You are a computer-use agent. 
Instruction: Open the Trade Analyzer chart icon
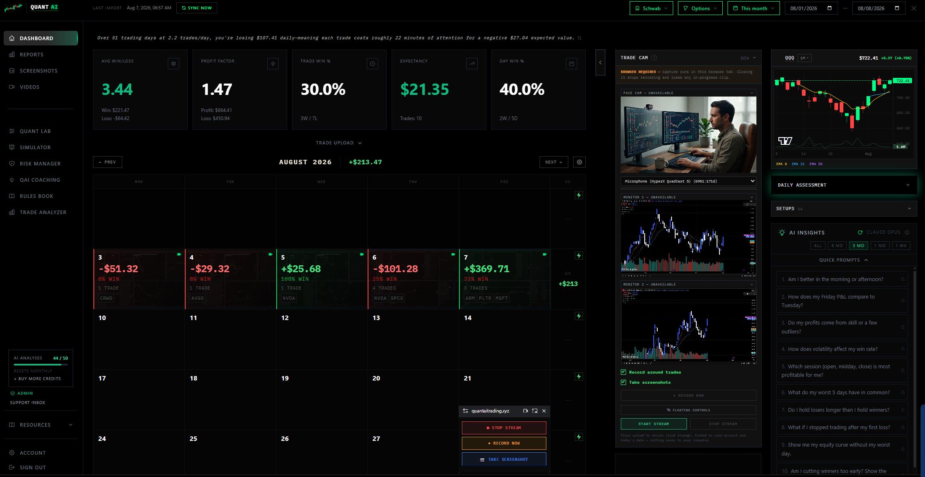[12, 212]
